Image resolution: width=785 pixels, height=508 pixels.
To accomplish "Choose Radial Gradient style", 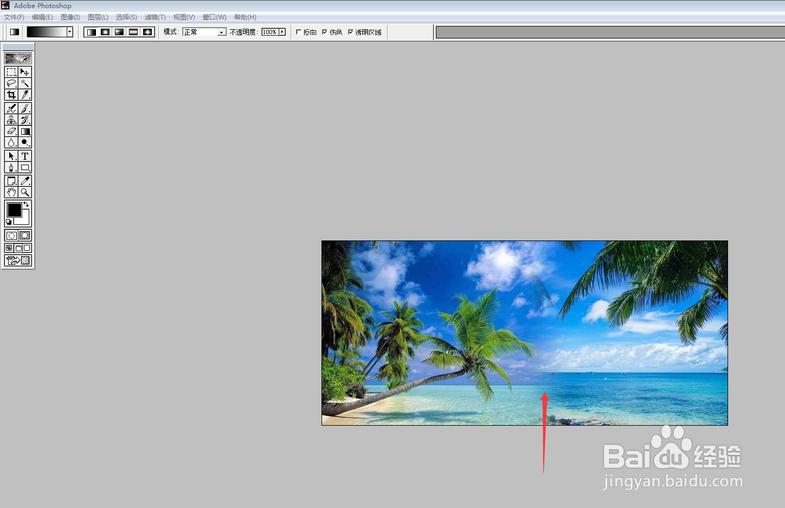I will point(105,32).
